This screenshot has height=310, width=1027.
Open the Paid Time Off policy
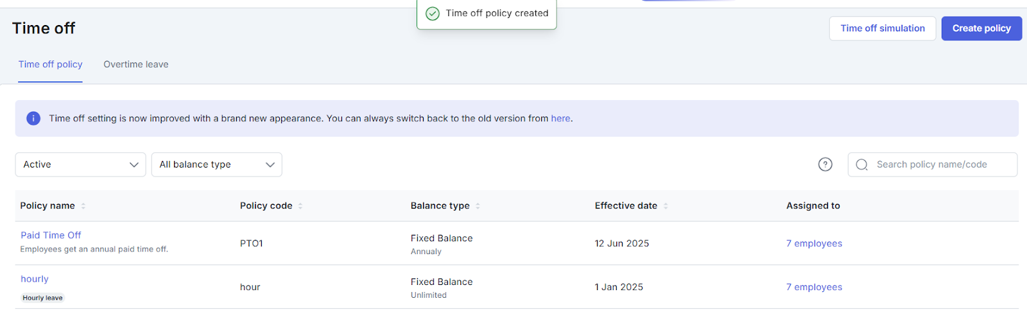pyautogui.click(x=51, y=235)
